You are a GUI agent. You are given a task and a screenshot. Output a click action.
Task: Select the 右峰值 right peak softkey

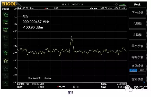click(x=137, y=24)
